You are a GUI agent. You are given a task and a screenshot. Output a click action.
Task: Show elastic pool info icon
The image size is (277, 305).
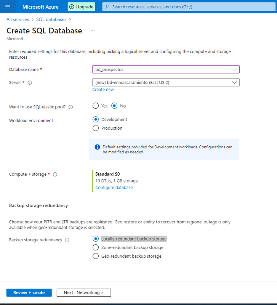point(71,107)
